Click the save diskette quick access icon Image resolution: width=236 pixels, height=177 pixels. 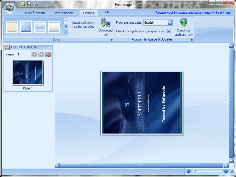(x=29, y=4)
